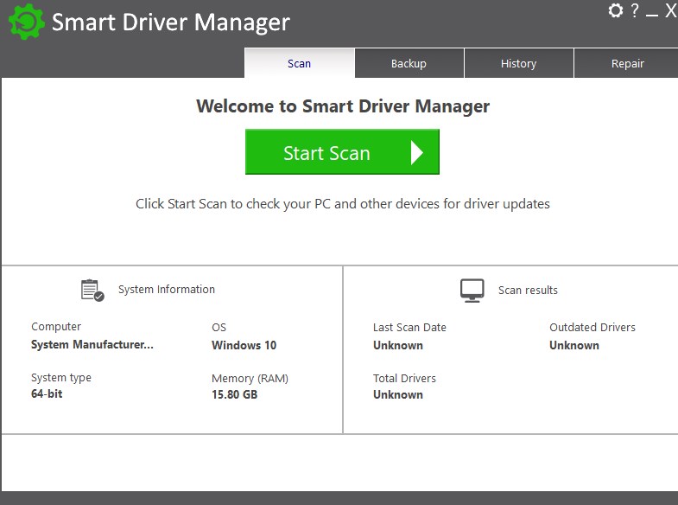Click the Unknown value under Last Scan Date

tap(397, 345)
